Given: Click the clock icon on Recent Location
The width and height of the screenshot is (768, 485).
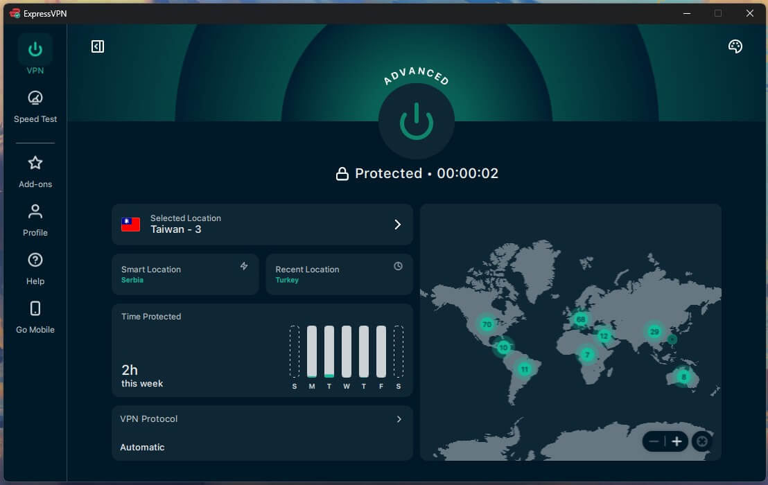Looking at the screenshot, I should [398, 266].
